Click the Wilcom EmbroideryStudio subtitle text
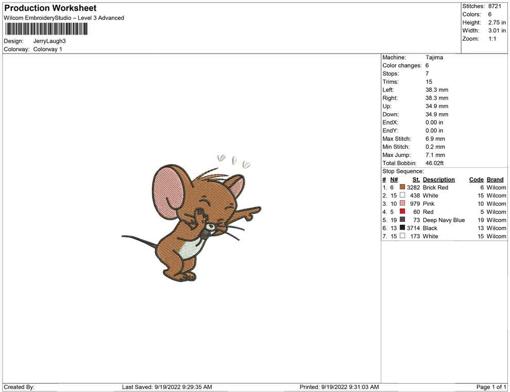Viewport: 510px width, 392px height. 64,18
